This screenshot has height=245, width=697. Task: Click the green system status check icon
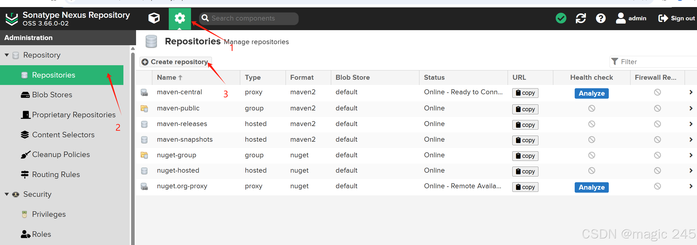click(561, 18)
